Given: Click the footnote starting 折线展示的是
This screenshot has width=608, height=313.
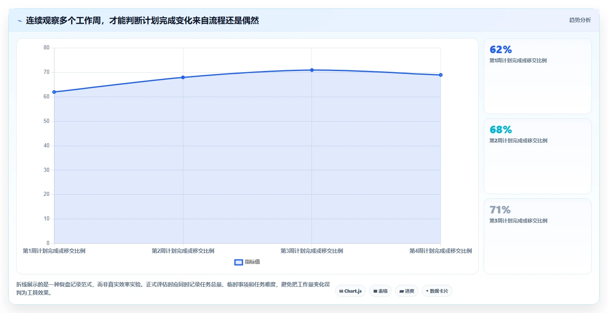Looking at the screenshot, I should [x=173, y=289].
